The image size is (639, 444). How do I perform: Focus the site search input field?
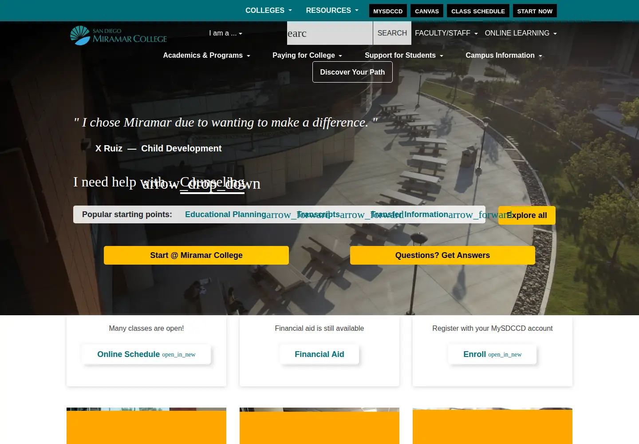click(x=330, y=33)
